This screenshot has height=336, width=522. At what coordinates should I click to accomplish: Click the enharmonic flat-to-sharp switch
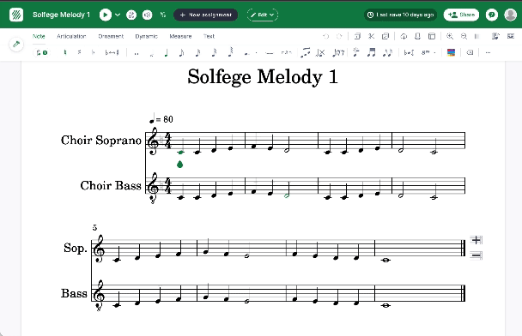click(x=112, y=52)
